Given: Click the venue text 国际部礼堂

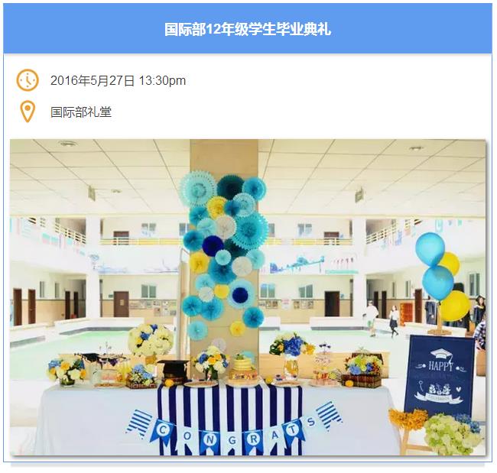Looking at the screenshot, I should tap(81, 112).
